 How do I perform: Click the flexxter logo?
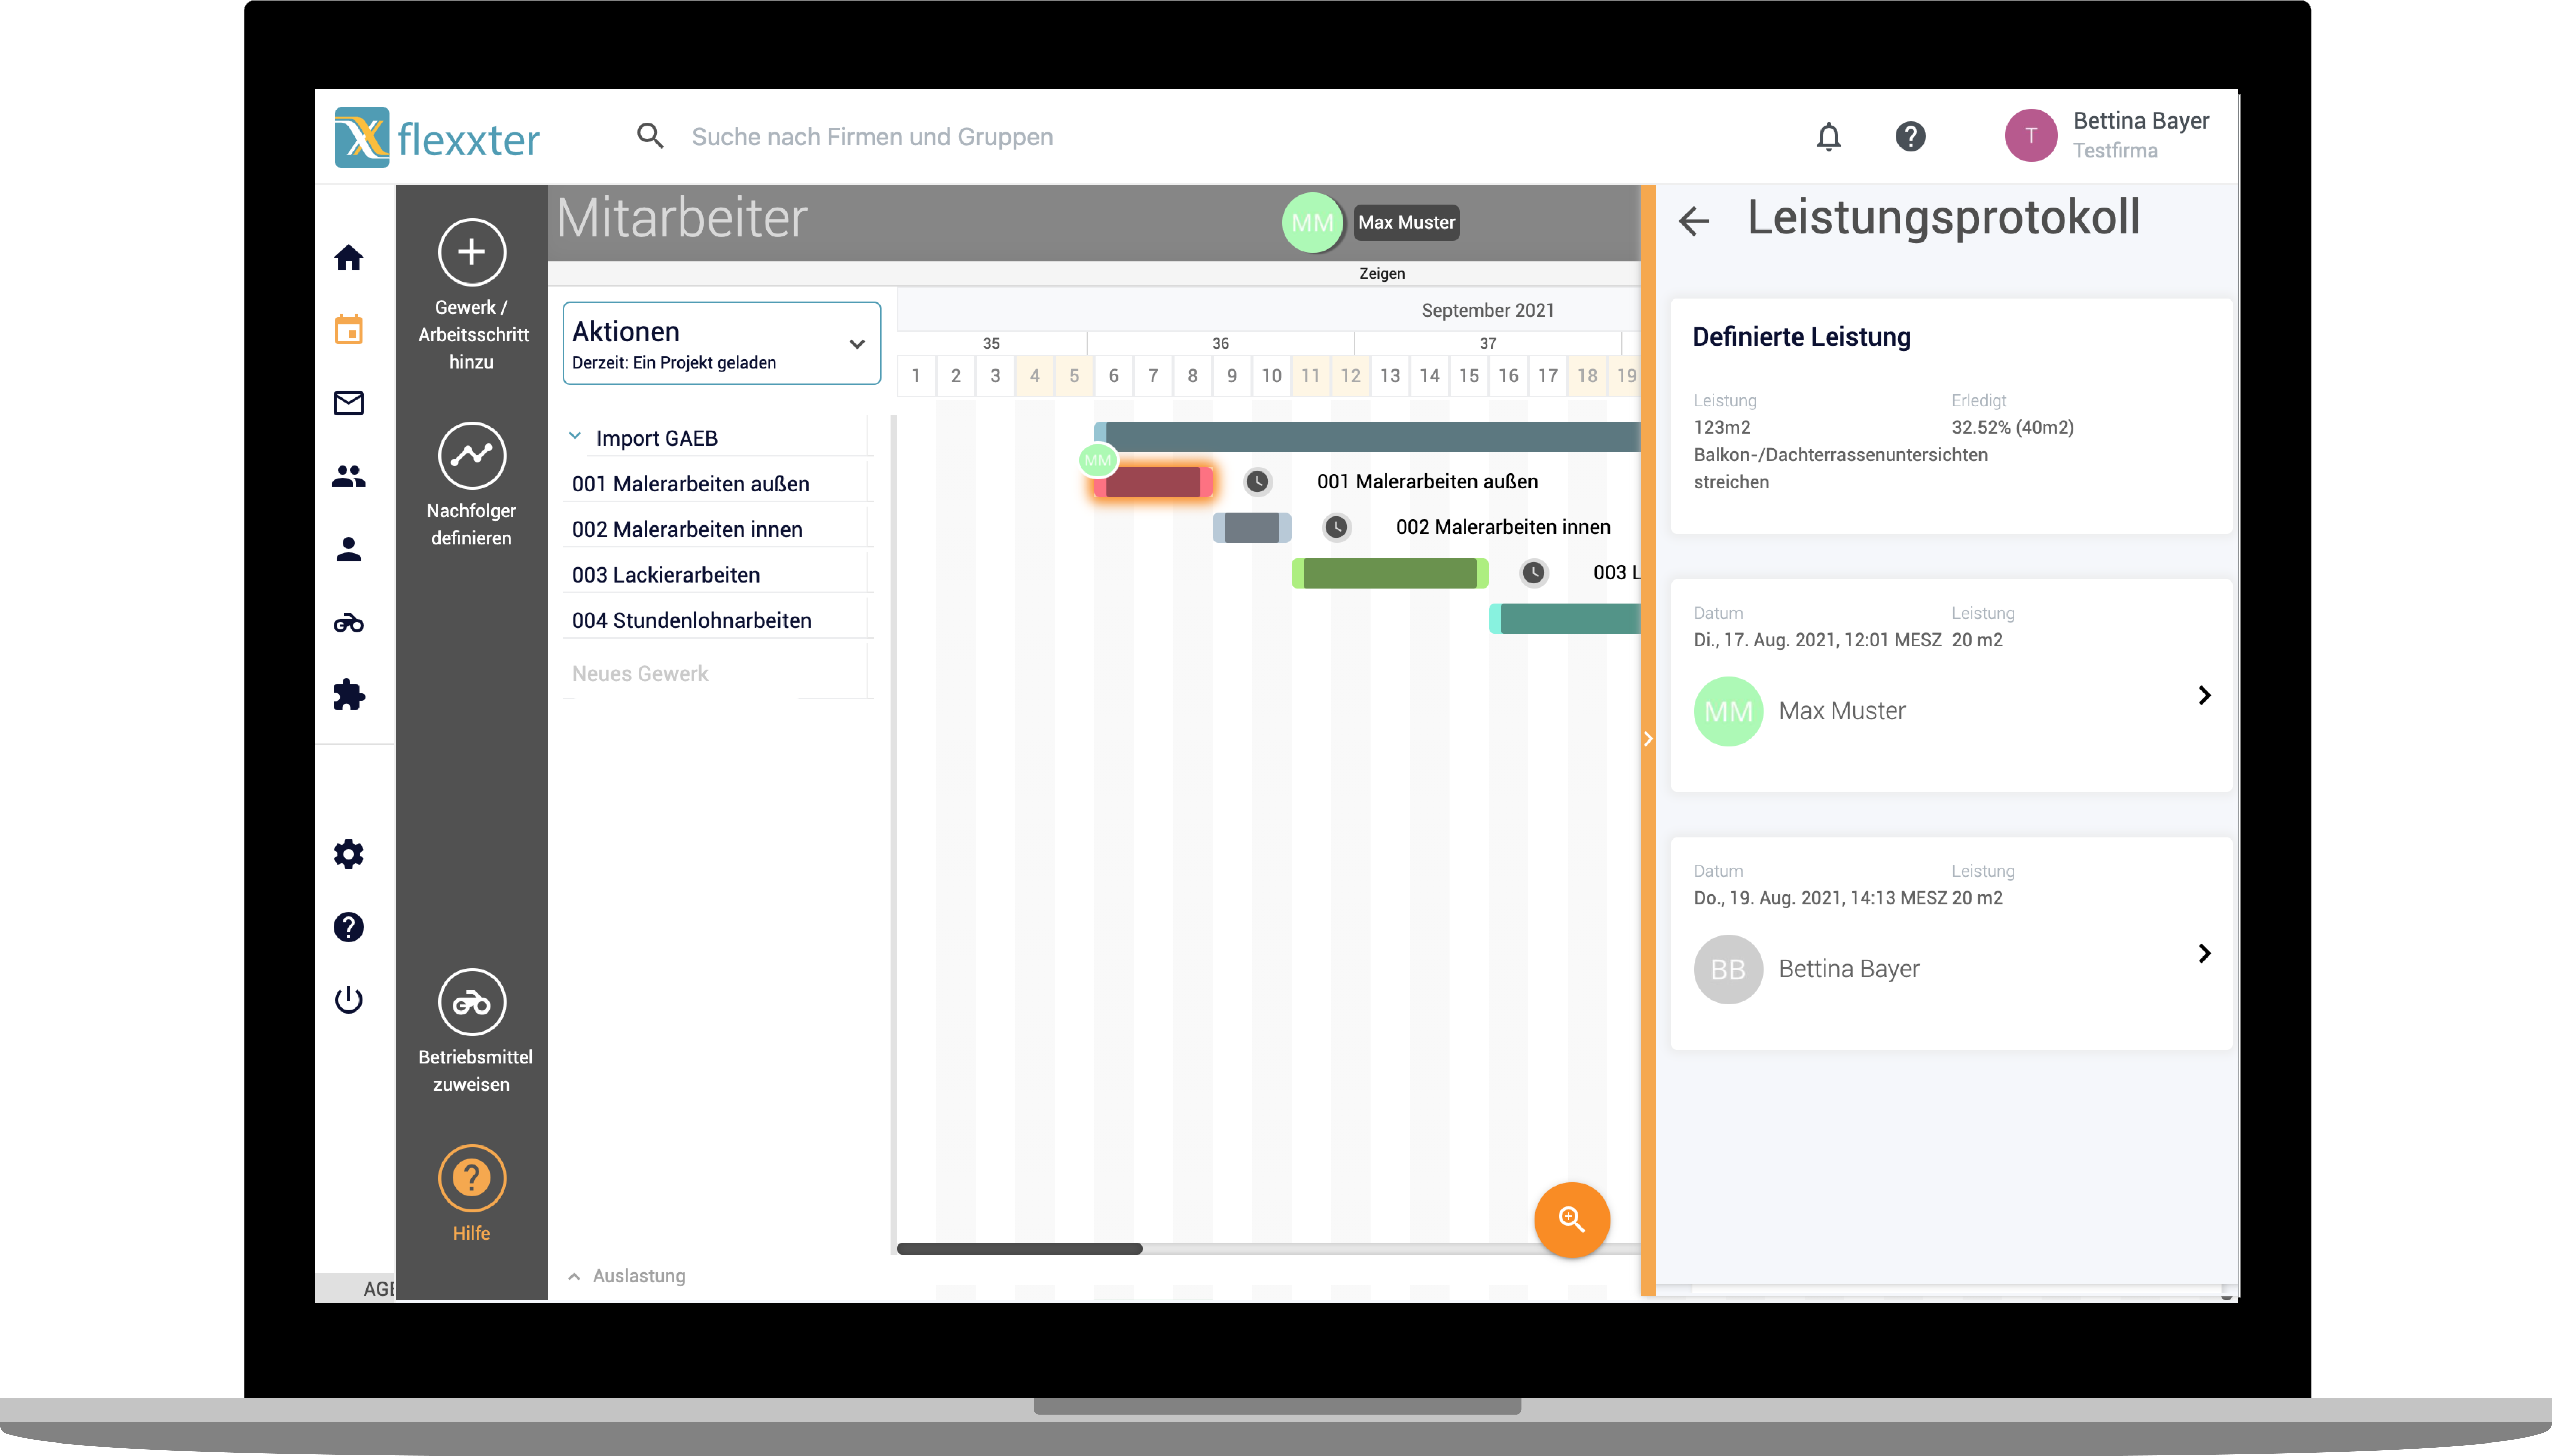coord(437,138)
